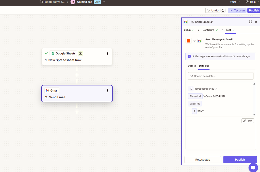Open the Google Sheets step three-dot menu

click(x=107, y=53)
